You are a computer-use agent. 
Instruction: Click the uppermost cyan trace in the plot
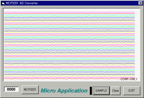[x=69, y=15]
